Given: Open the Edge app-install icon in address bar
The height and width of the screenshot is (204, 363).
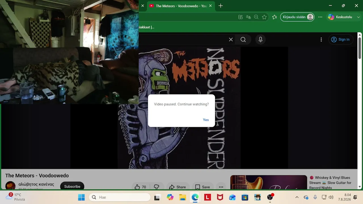Looking at the screenshot, I should pyautogui.click(x=240, y=17).
